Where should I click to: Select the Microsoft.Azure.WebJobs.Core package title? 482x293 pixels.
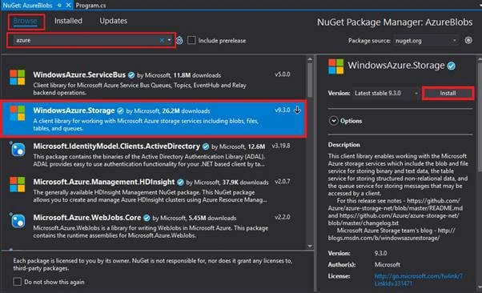click(87, 218)
